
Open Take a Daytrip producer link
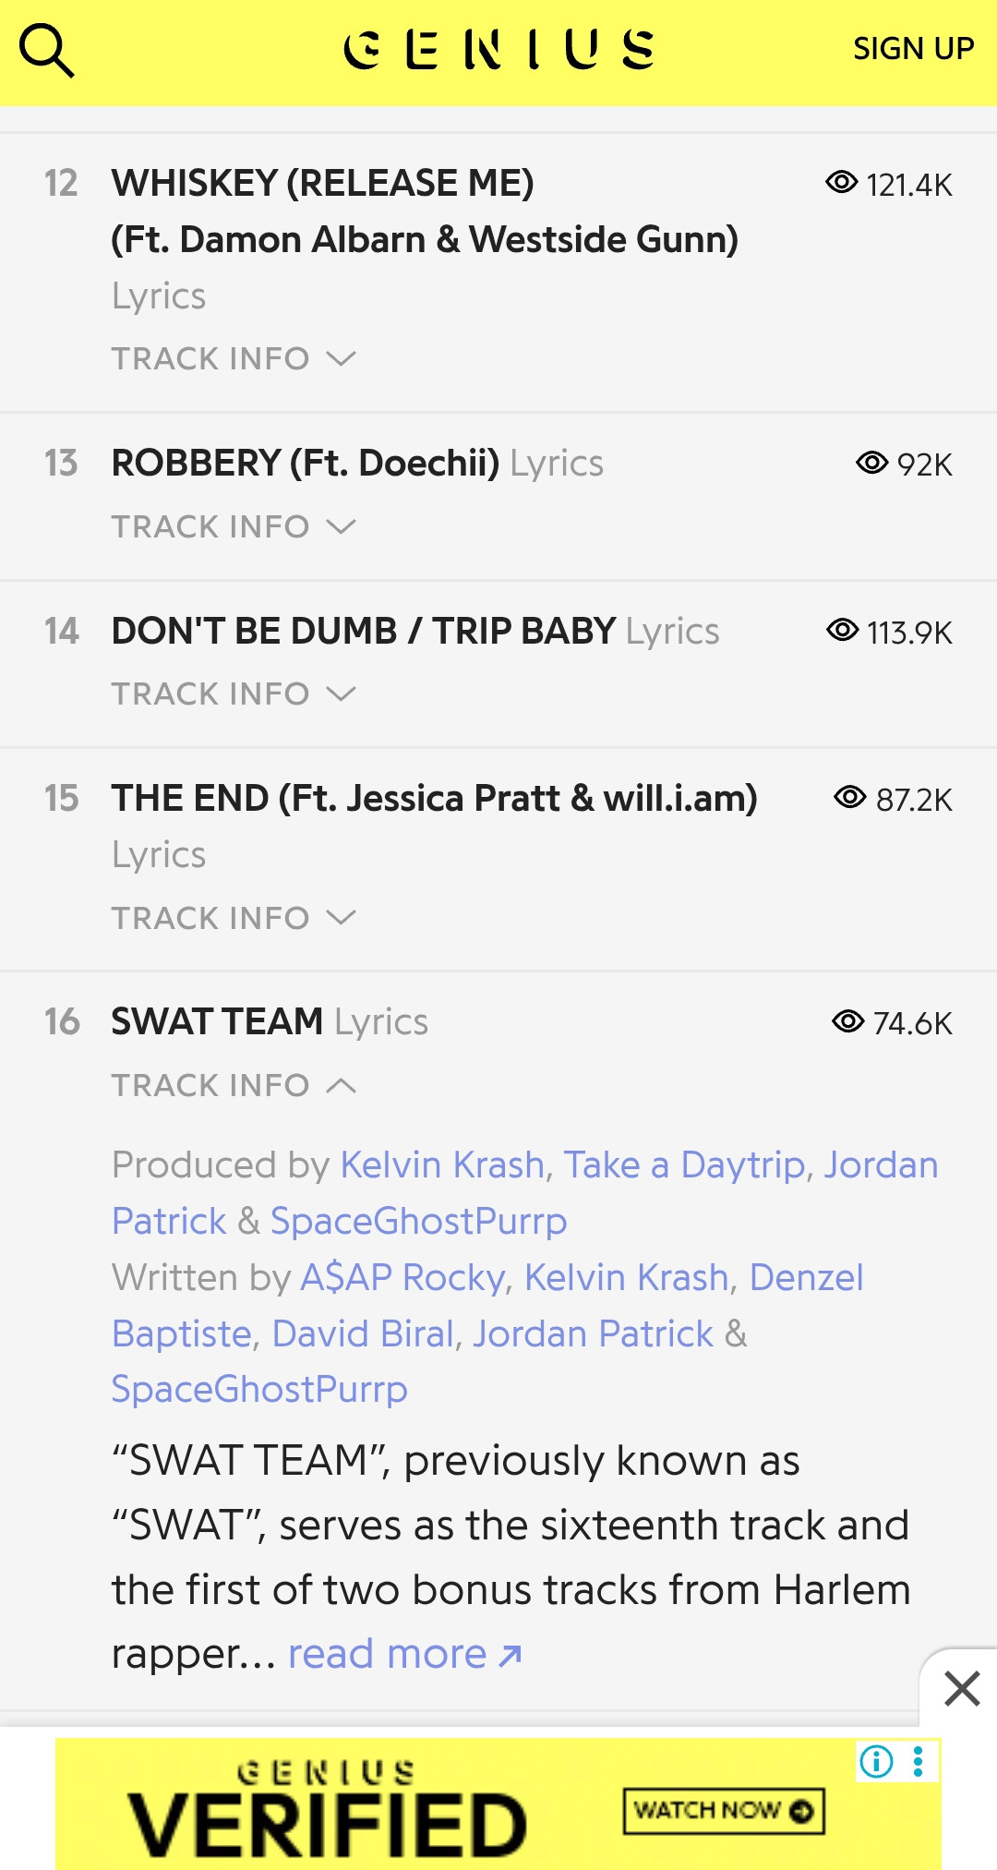point(684,1165)
